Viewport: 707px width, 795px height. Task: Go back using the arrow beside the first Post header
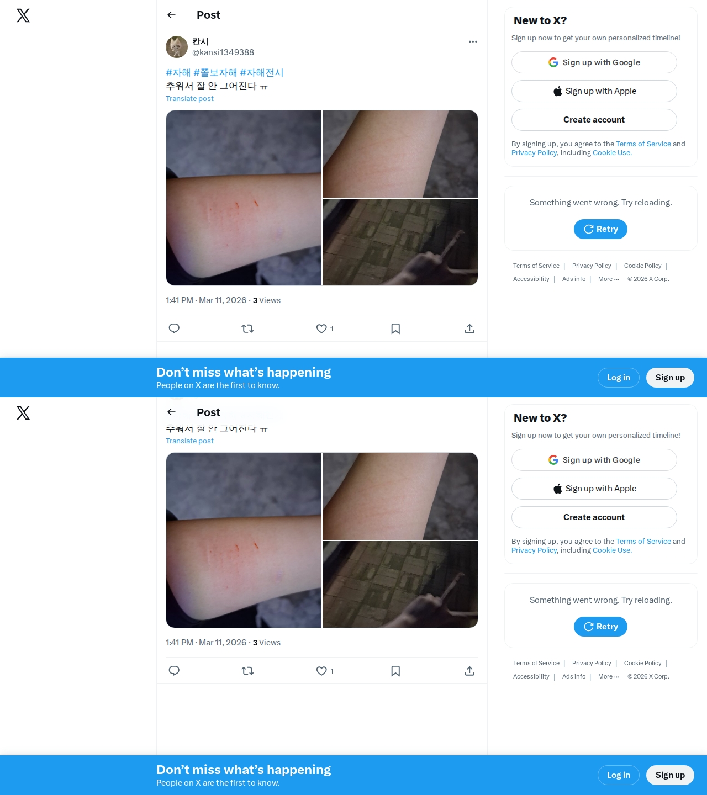[171, 15]
